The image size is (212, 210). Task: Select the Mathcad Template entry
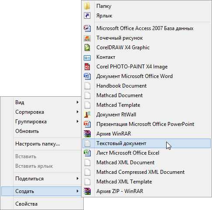(x=147, y=105)
